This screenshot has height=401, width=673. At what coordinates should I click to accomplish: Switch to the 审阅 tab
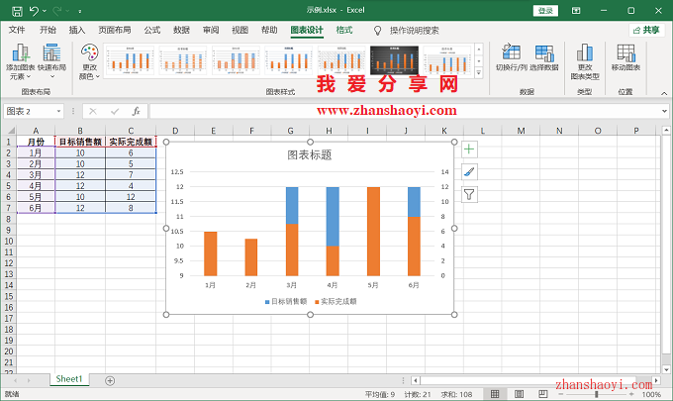pos(211,30)
